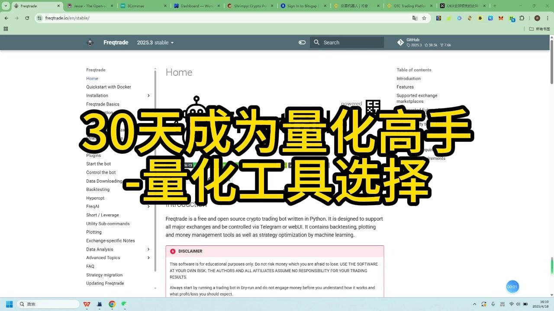
Task: Open Plotting sidebar link
Action: click(x=94, y=232)
